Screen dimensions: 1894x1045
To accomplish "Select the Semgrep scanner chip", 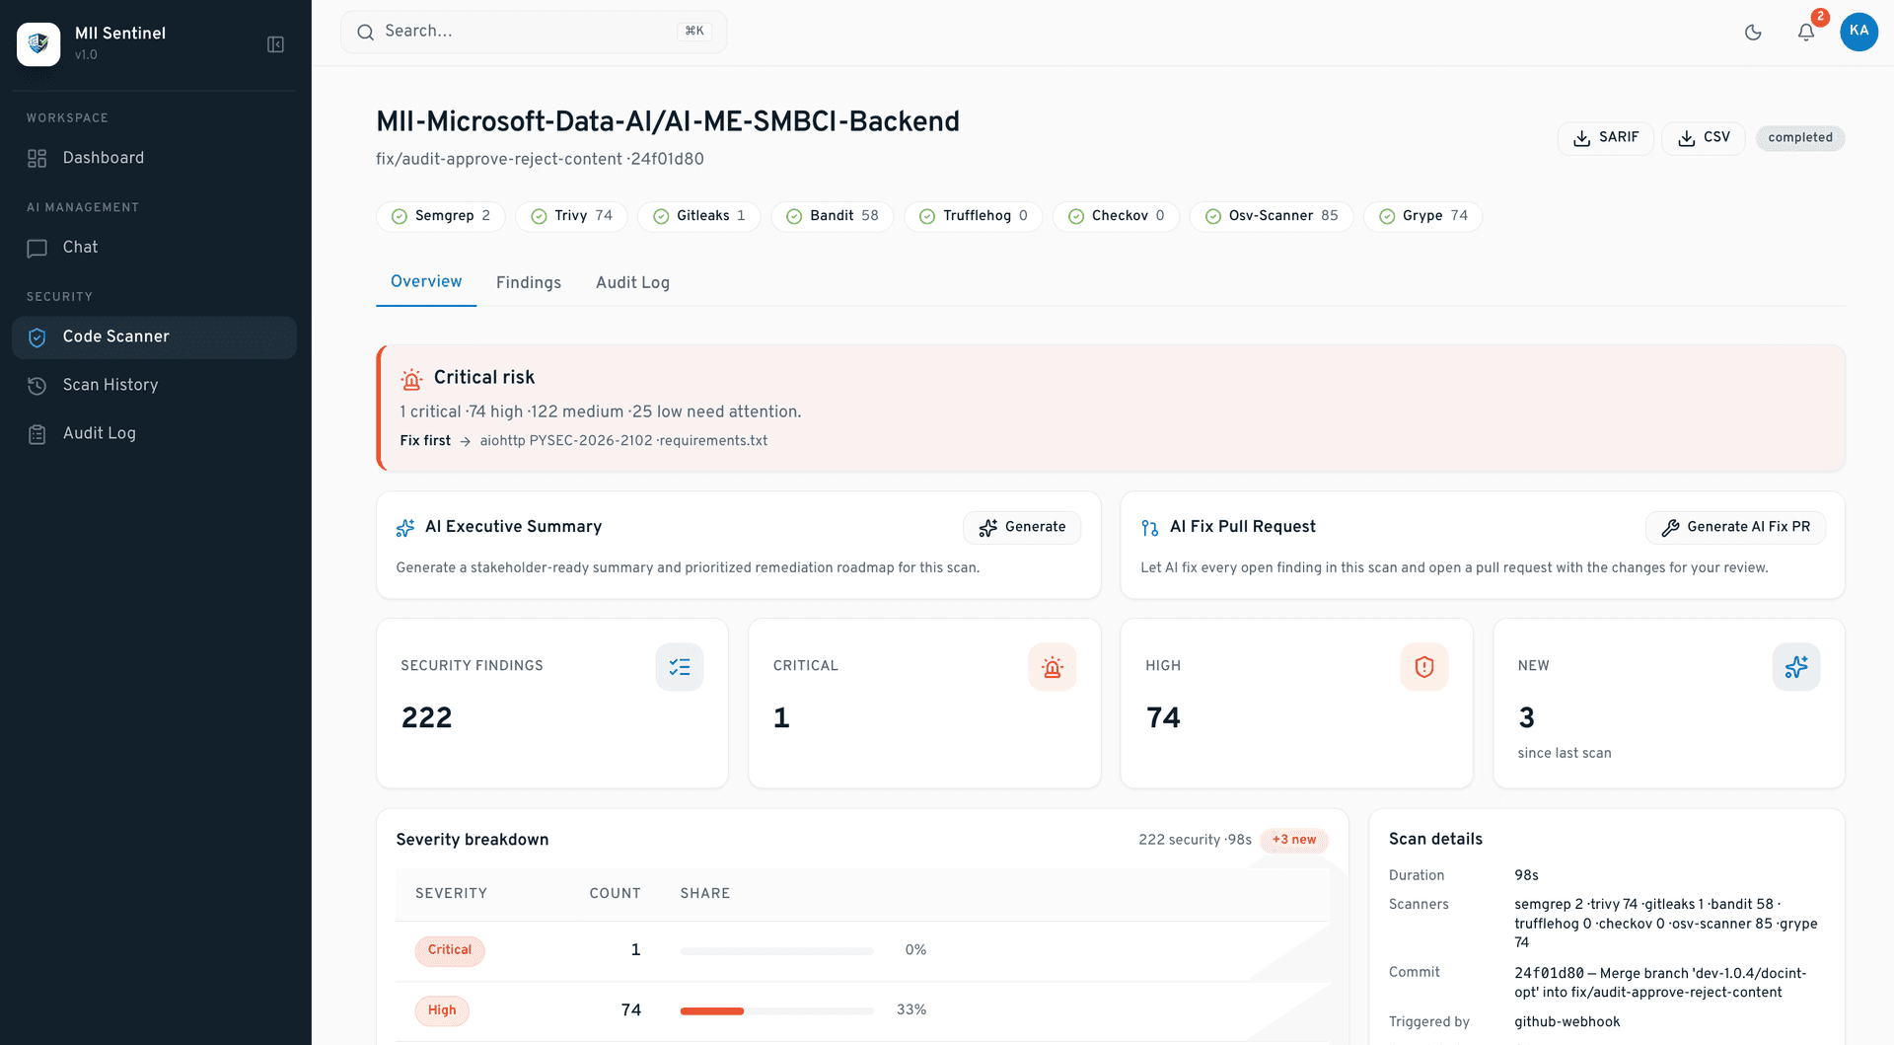I will tap(441, 216).
